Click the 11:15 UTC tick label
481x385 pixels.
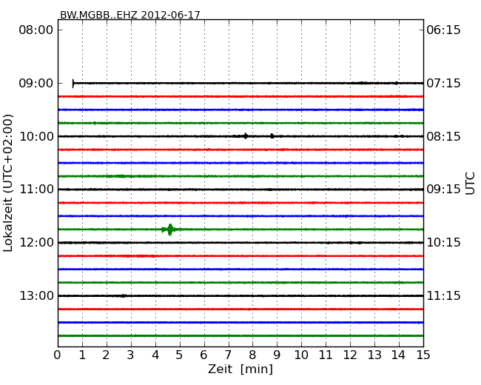(x=443, y=295)
